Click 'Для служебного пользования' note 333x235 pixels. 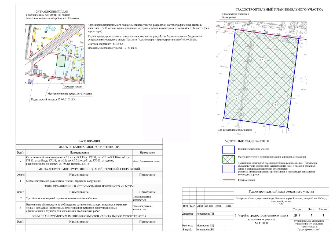pyautogui.click(x=235, y=130)
